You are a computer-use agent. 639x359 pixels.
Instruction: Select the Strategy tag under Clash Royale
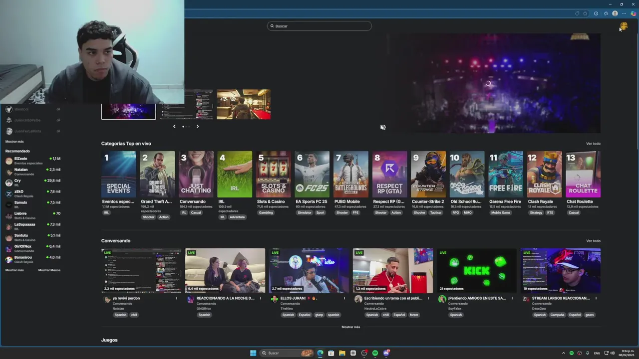tap(536, 212)
